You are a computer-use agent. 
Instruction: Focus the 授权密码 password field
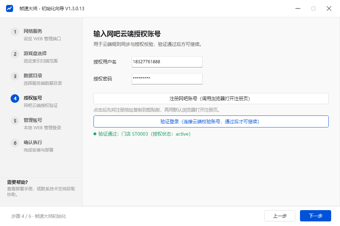pyautogui.click(x=167, y=78)
